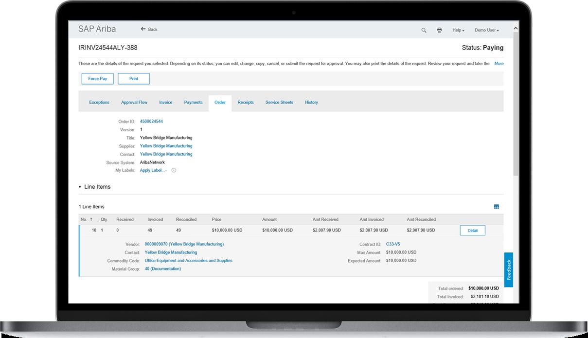
Task: Open Vendor 0000009070 link
Action: coord(184,244)
